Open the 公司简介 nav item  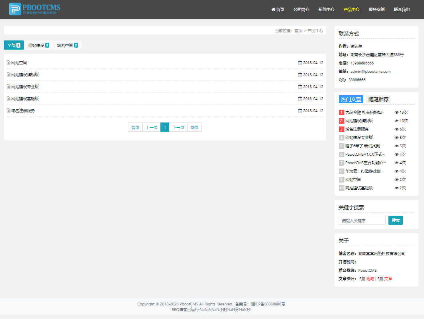tap(301, 10)
